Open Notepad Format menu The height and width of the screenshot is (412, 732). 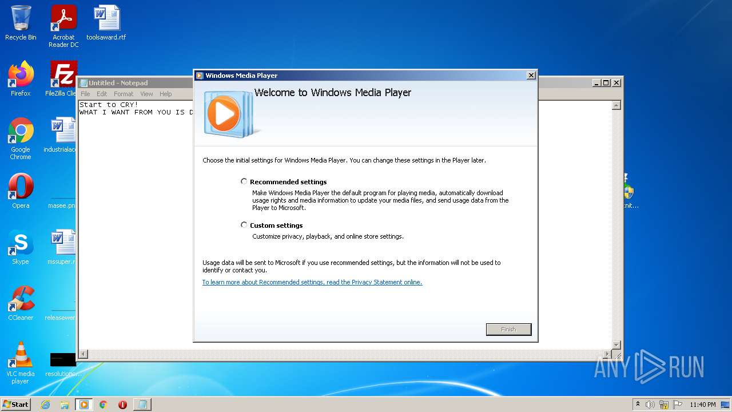(x=124, y=94)
